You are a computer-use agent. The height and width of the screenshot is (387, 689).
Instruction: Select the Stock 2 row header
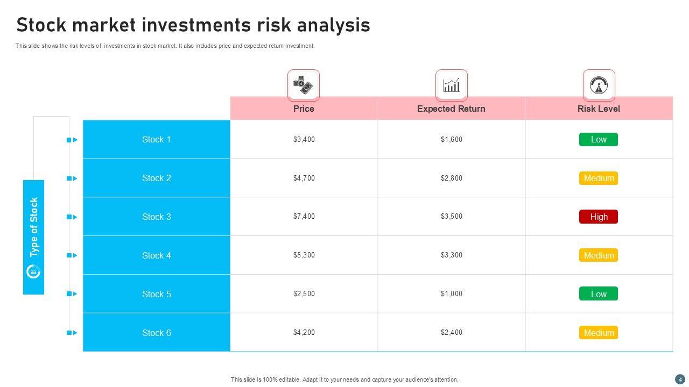pyautogui.click(x=157, y=178)
